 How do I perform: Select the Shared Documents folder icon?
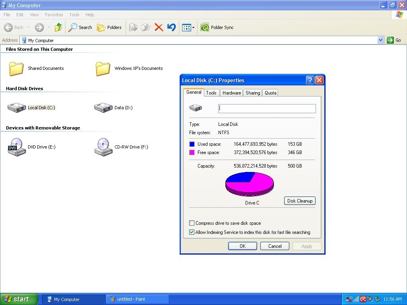click(16, 68)
